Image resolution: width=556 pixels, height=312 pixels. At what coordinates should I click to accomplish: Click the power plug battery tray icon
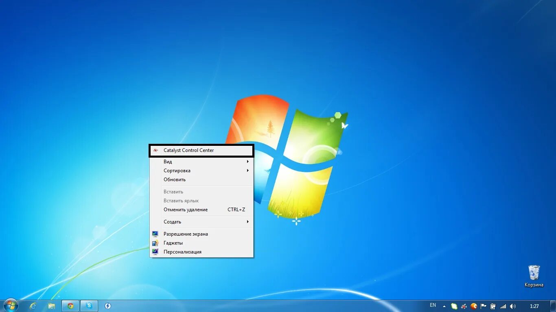[493, 306]
